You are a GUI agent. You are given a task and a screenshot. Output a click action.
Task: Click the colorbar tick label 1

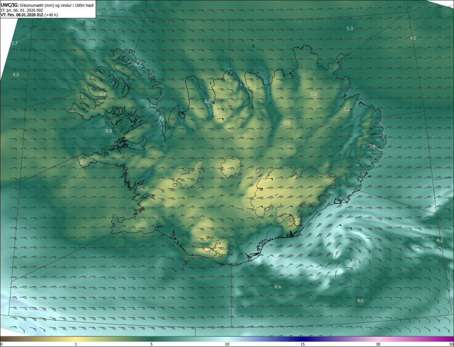[76, 344]
